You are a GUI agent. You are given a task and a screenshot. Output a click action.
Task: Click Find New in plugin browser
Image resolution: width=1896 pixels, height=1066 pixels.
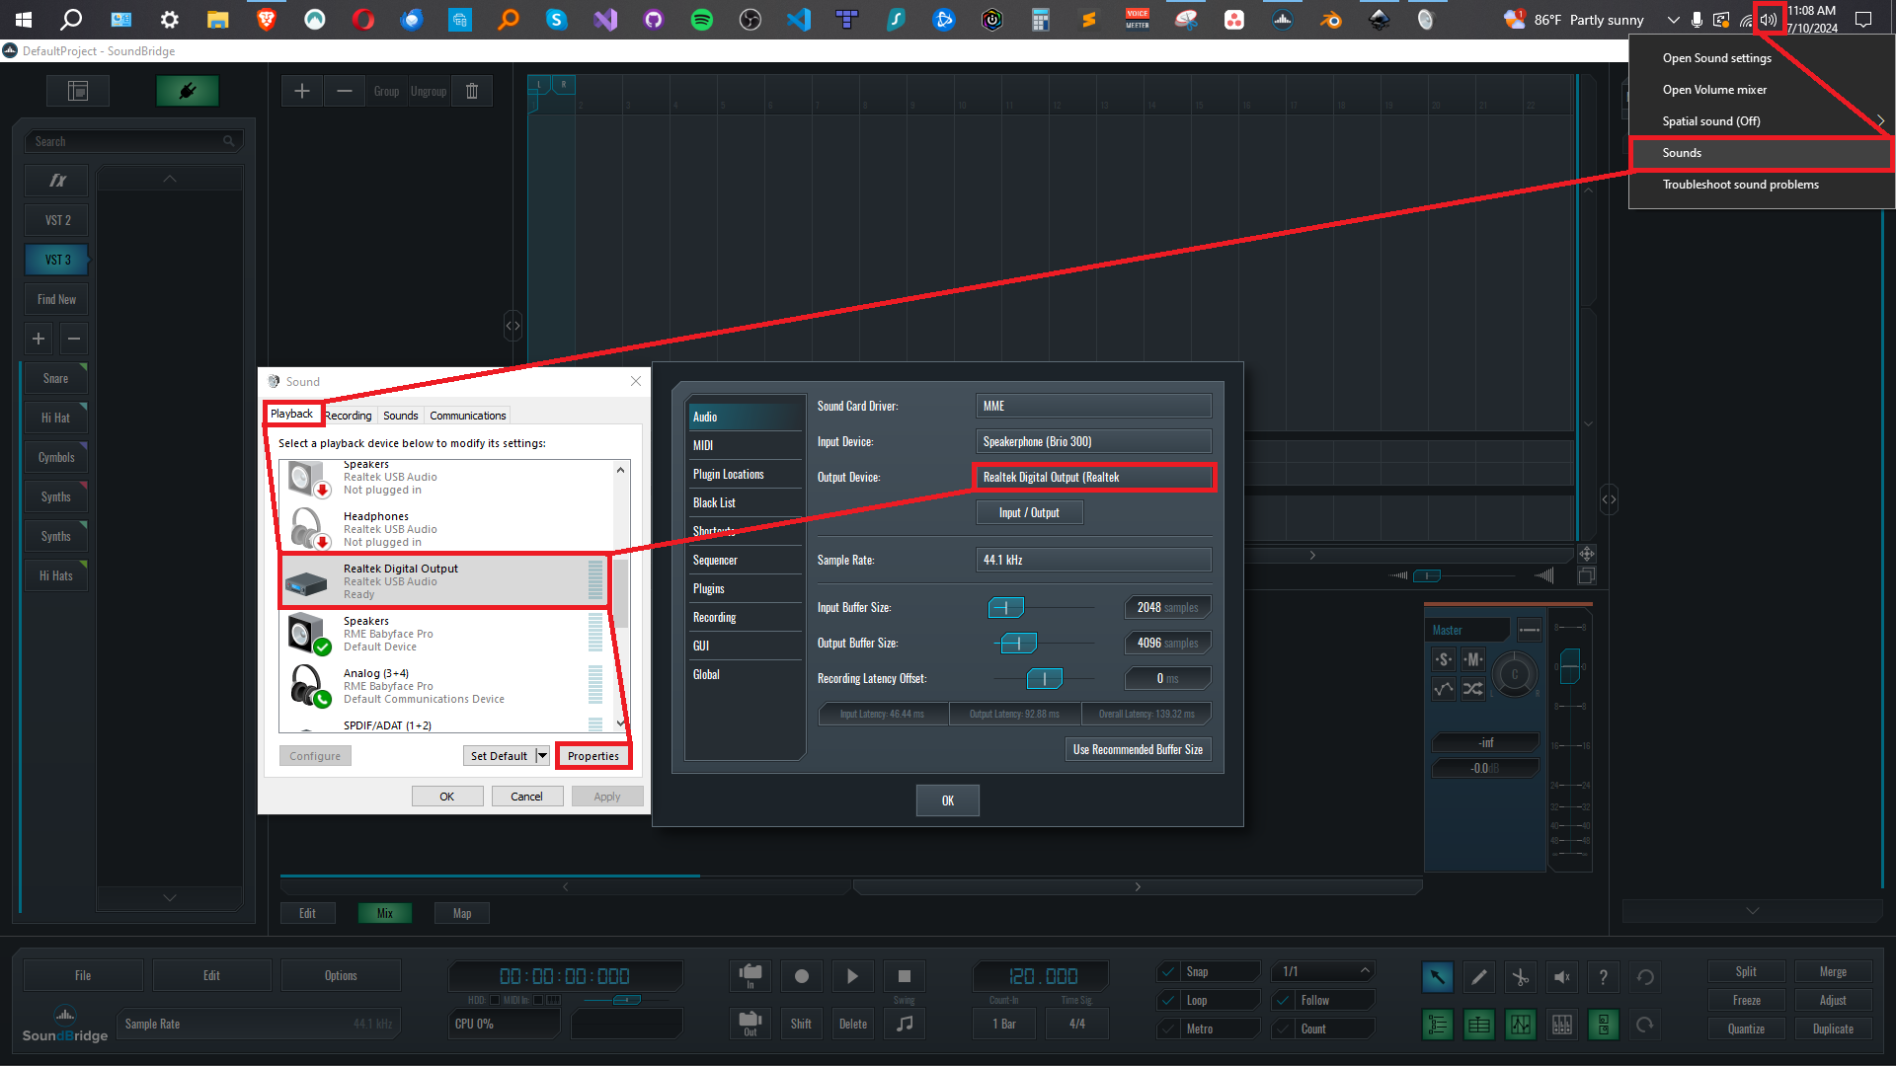point(57,299)
